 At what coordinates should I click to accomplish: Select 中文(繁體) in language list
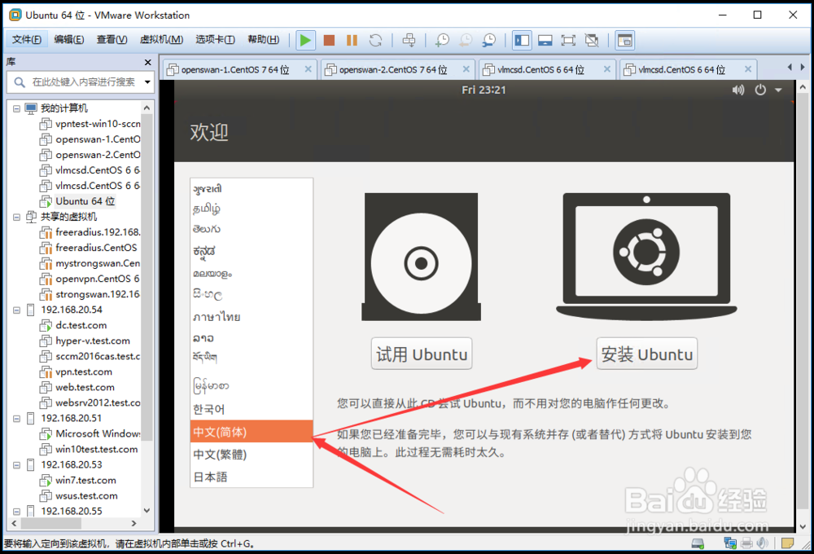[x=252, y=455]
